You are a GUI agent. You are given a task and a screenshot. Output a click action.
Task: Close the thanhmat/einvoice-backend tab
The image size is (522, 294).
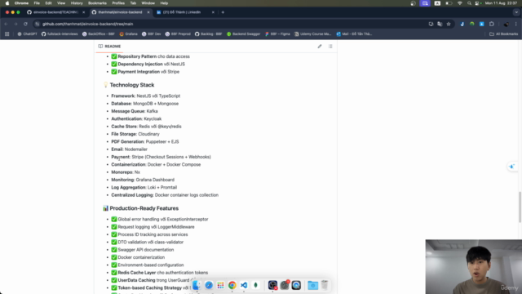(148, 12)
